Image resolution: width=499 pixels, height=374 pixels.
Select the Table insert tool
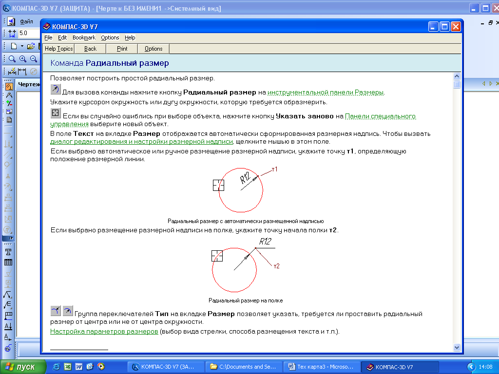(8, 262)
